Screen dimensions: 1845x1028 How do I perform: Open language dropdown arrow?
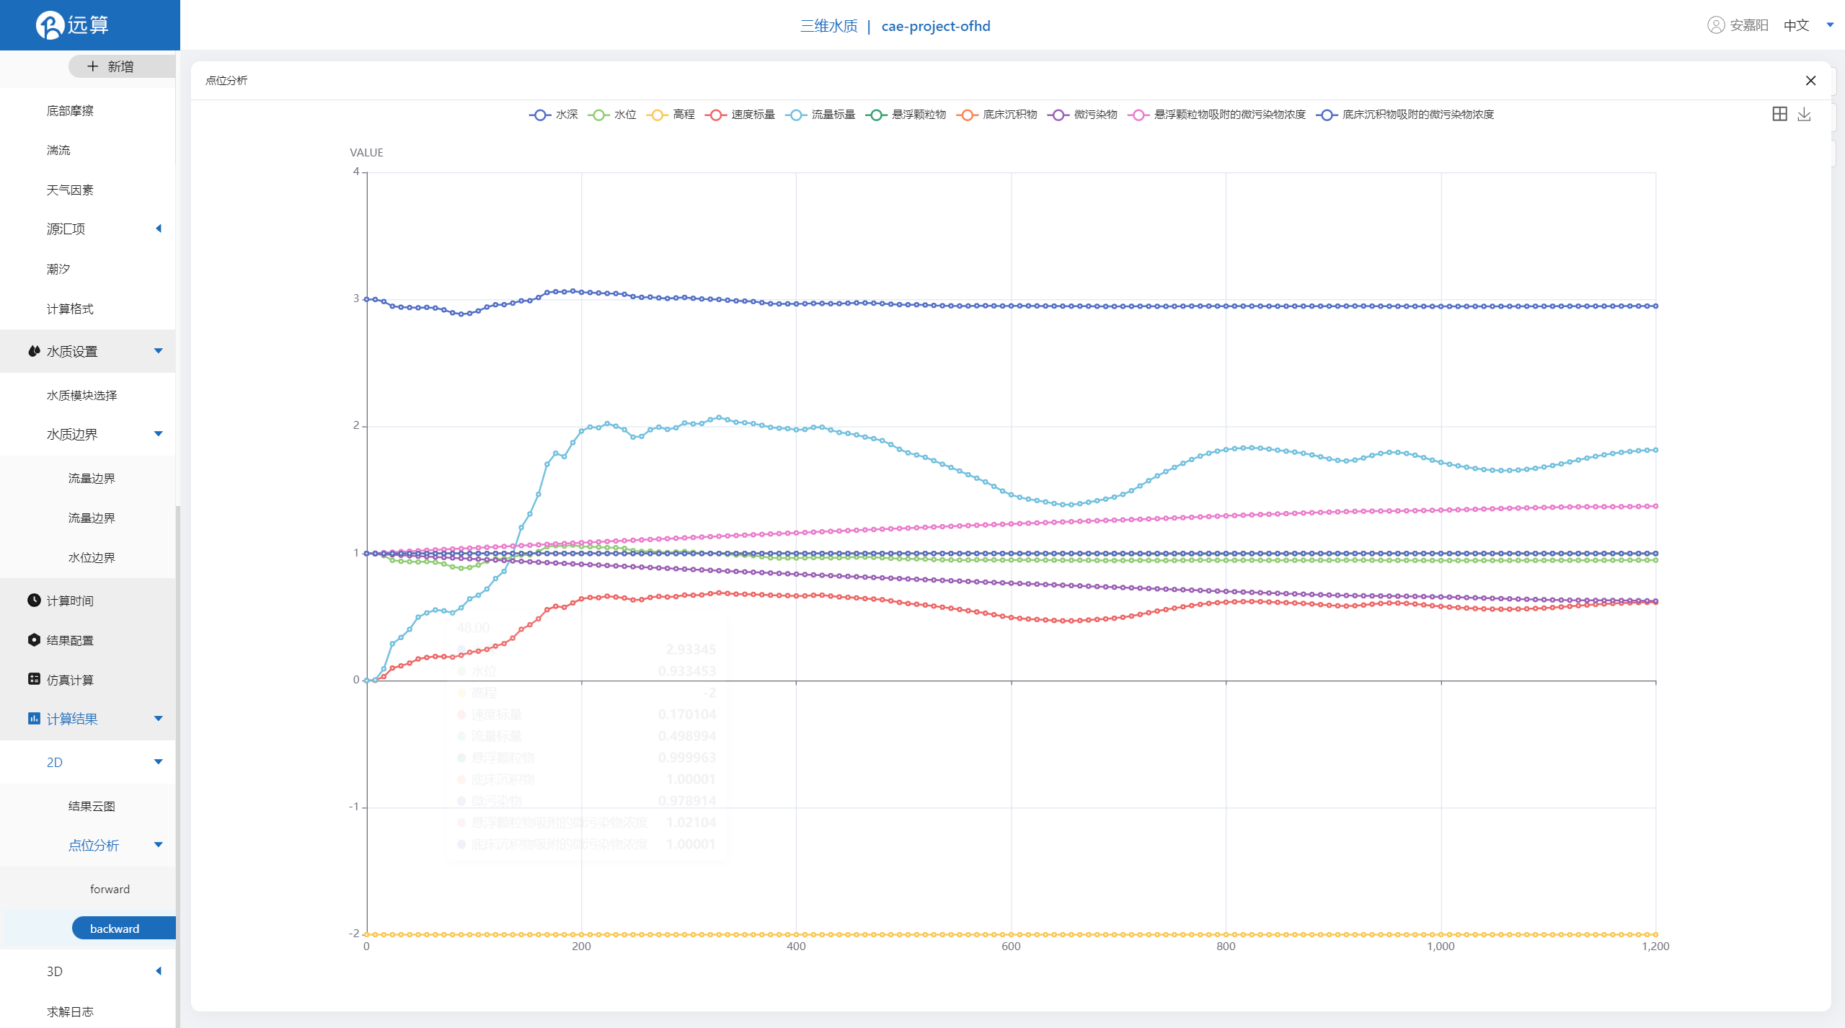coord(1830,25)
